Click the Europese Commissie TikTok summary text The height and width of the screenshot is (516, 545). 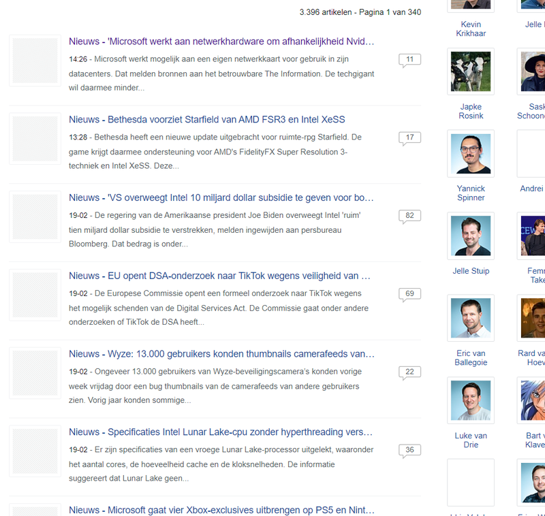click(x=219, y=308)
